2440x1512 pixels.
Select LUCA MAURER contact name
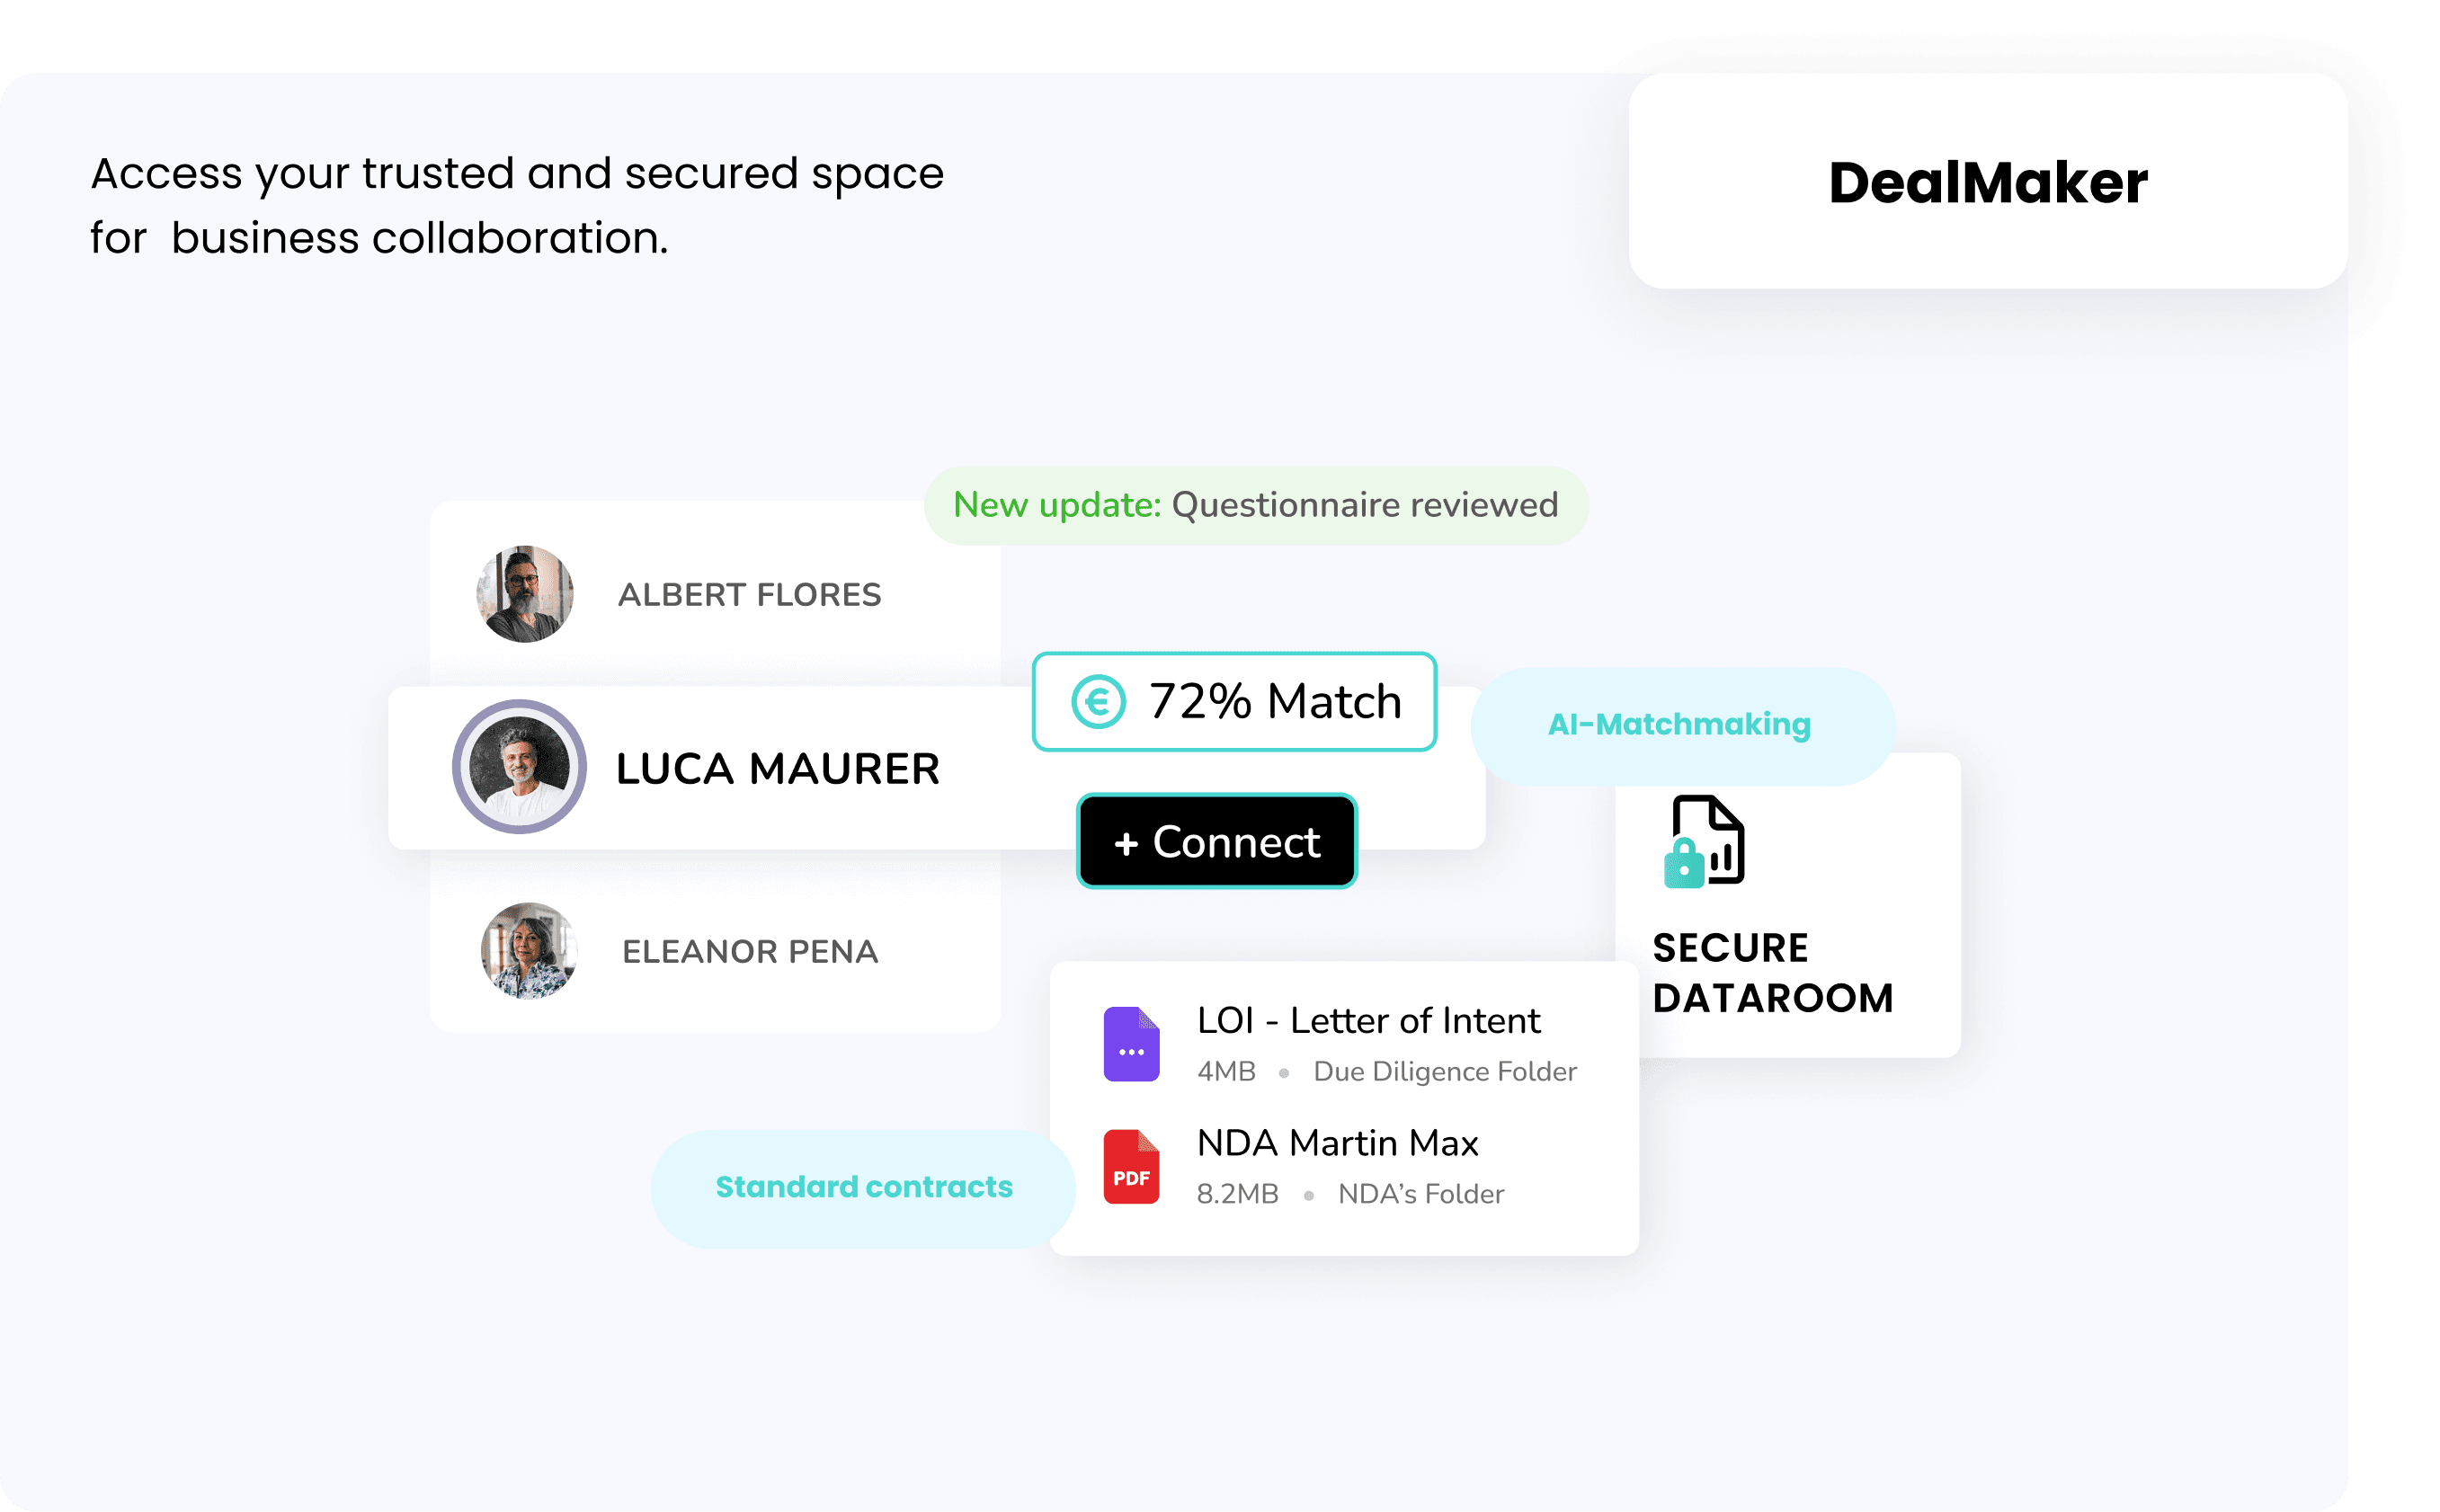[x=777, y=769]
